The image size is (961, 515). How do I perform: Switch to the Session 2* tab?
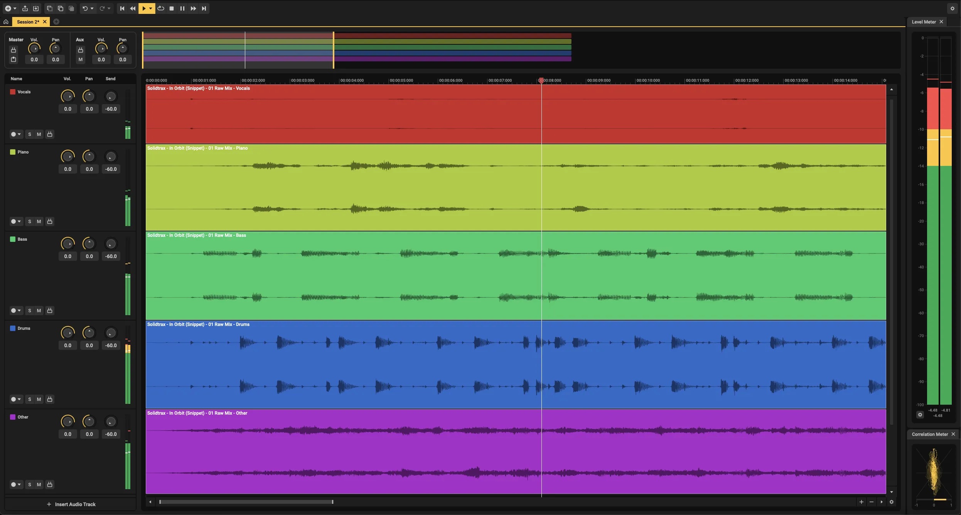click(28, 22)
